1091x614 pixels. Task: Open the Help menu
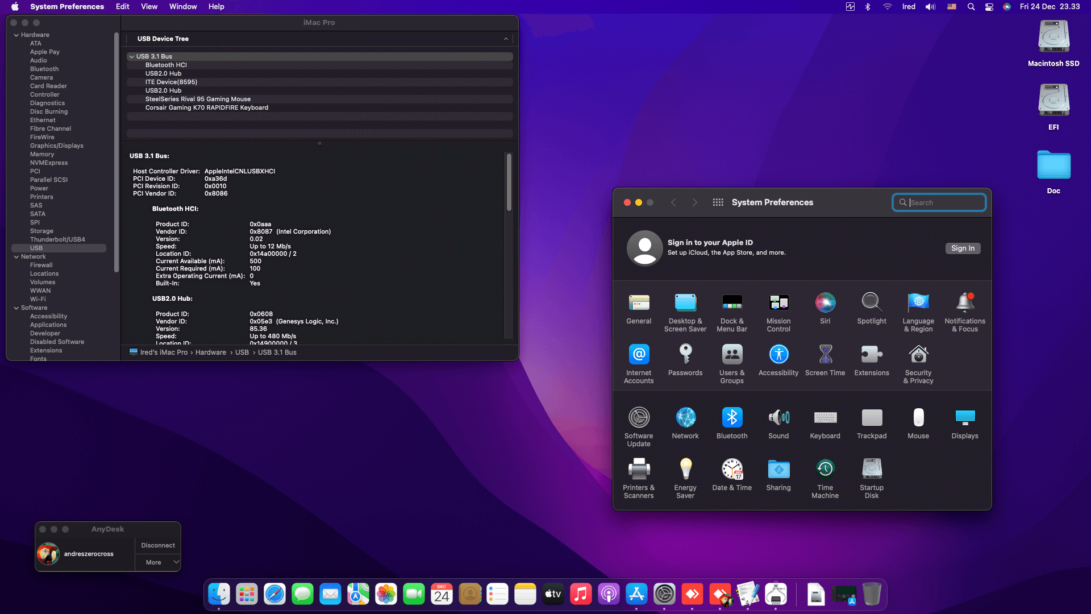click(216, 7)
